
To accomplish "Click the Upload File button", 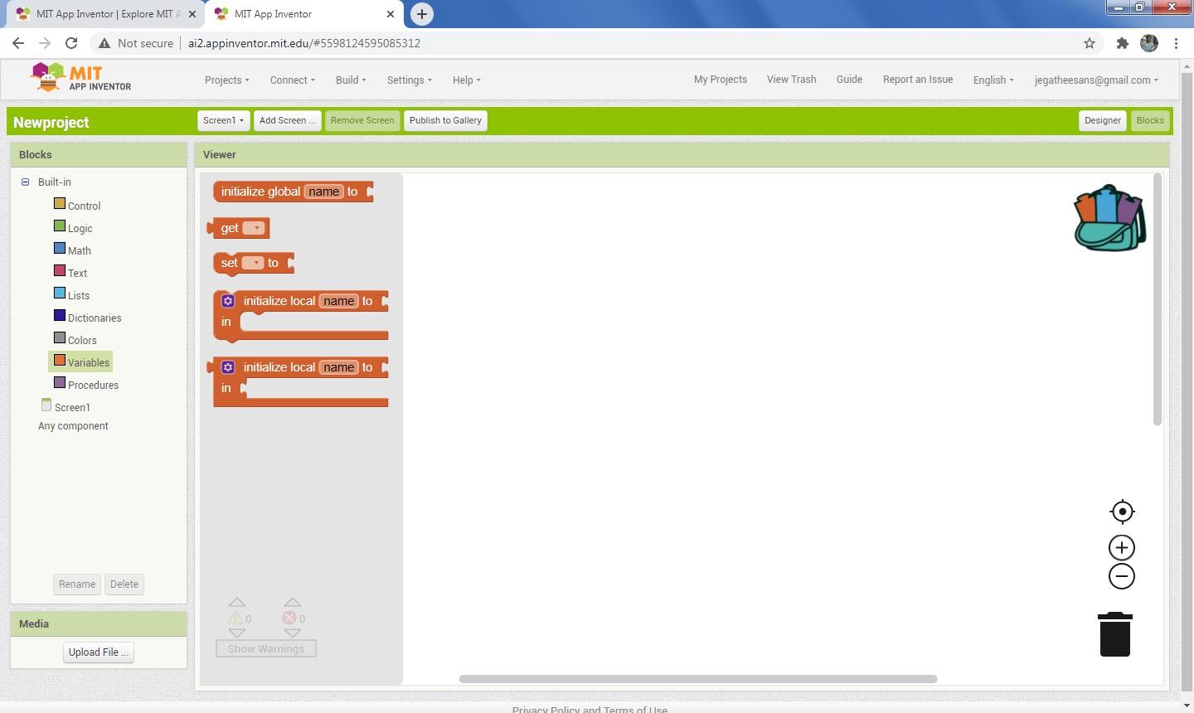I will (x=97, y=652).
